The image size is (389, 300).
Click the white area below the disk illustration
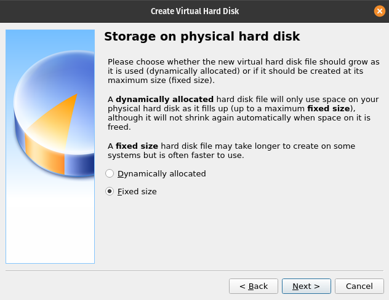coord(50,221)
